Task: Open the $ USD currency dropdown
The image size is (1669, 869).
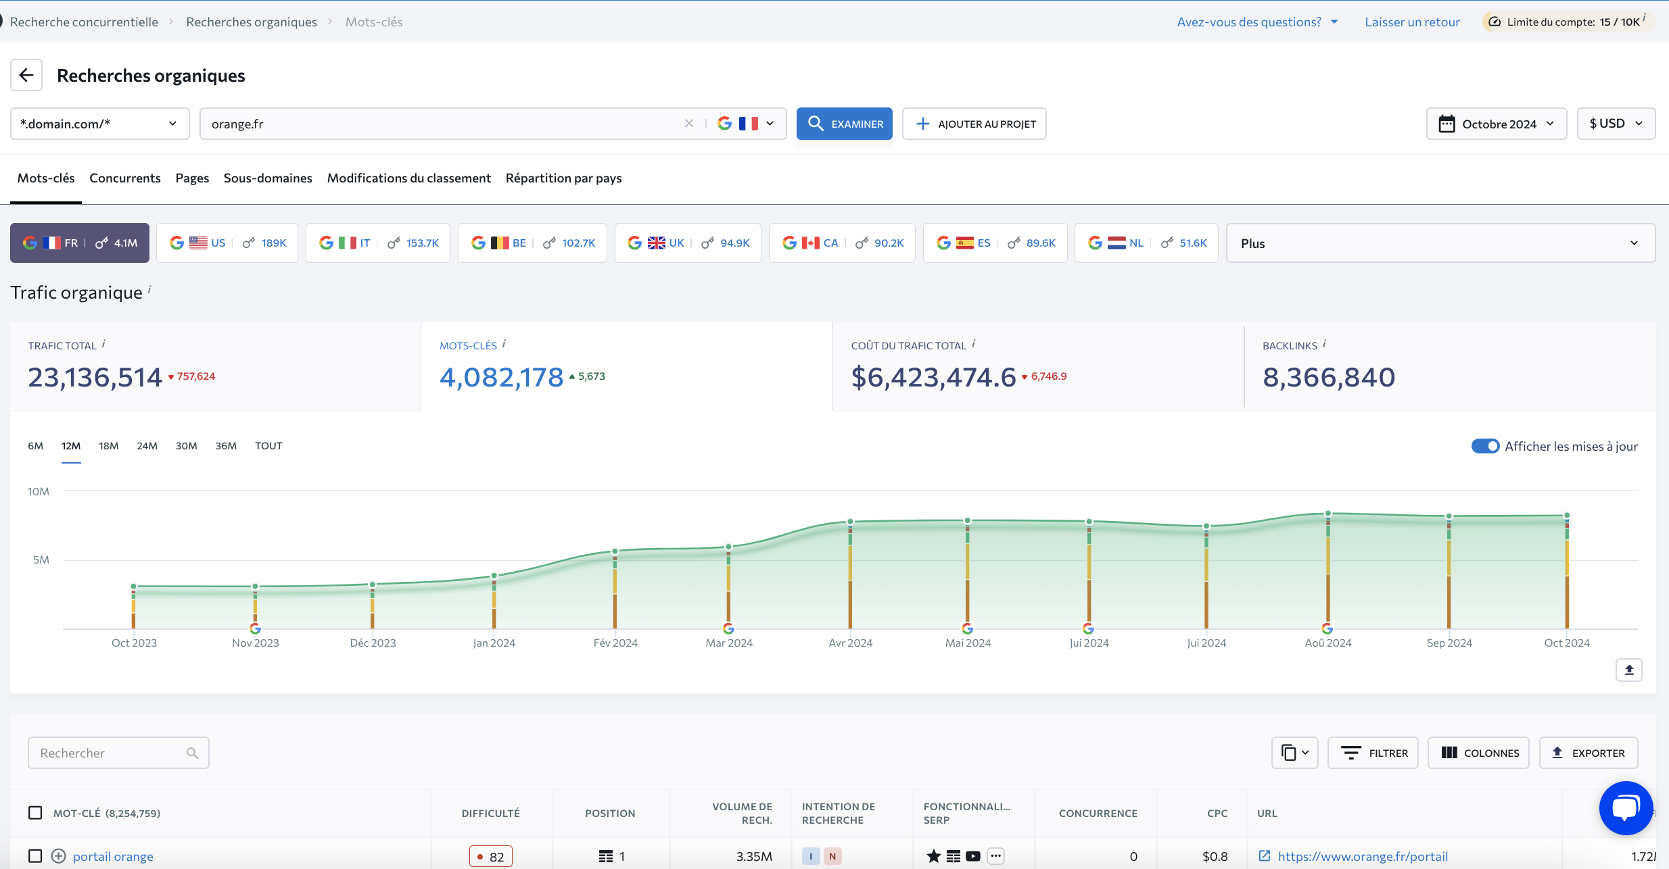Action: [1616, 124]
